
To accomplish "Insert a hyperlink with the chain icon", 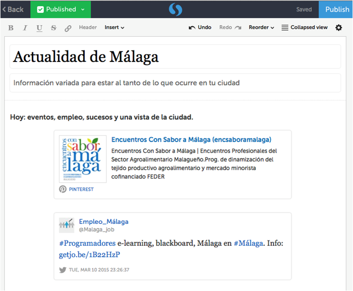I will coord(68,28).
